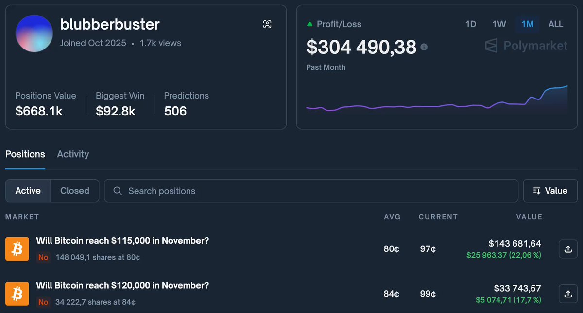Click the blubberbuster username
Image resolution: width=583 pixels, height=313 pixels.
tap(110, 24)
